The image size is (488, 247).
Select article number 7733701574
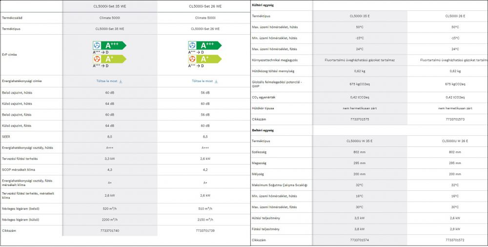(360, 240)
